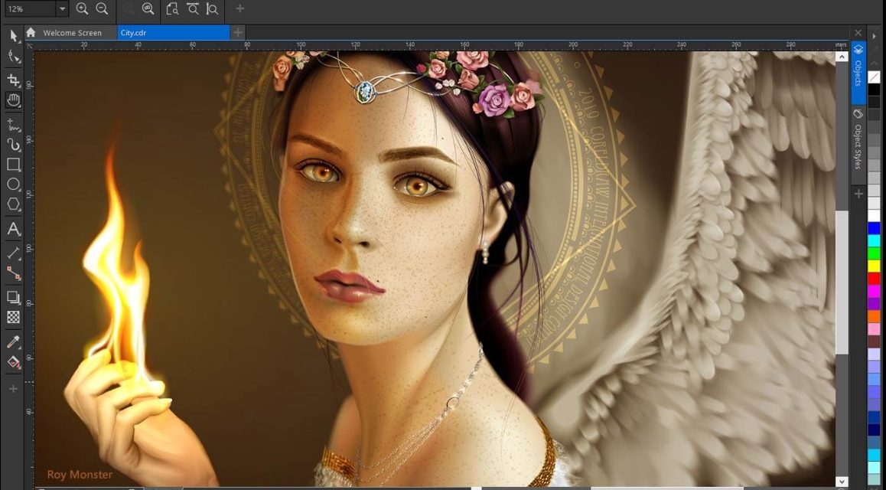This screenshot has width=886, height=490.
Task: Select the Text tool
Action: tap(14, 229)
